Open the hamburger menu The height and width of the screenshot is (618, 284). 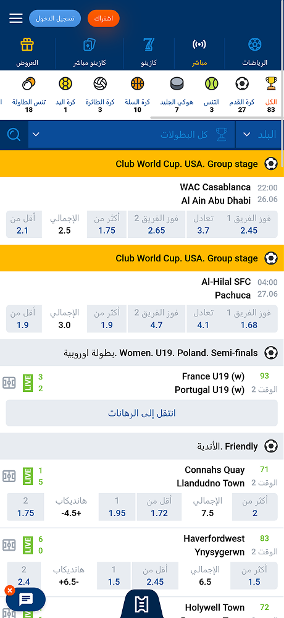click(x=16, y=18)
